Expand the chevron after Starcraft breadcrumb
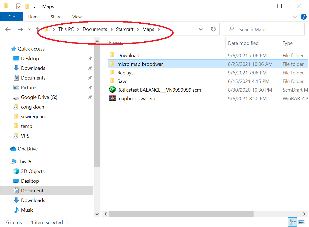Screen dimensions: 309x227 138,29
